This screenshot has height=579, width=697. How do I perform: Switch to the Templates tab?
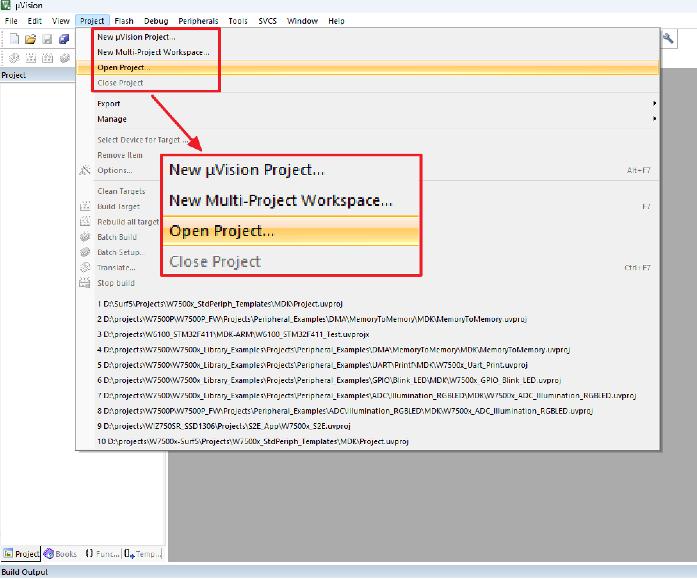click(143, 554)
